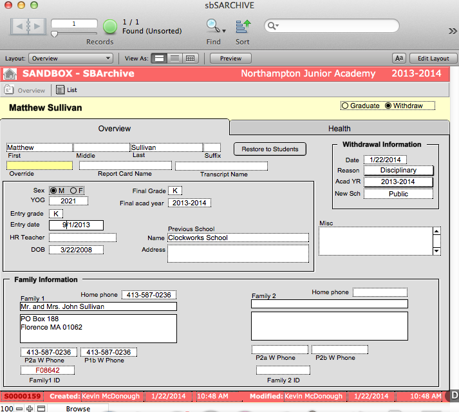Click the home icon in red header

pyautogui.click(x=10, y=73)
